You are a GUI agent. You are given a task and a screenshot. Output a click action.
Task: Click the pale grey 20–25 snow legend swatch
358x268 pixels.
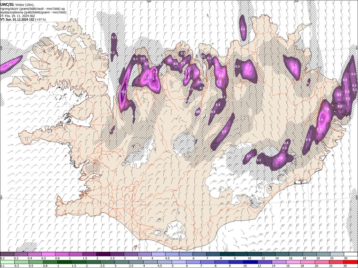pyautogui.click(x=323, y=254)
